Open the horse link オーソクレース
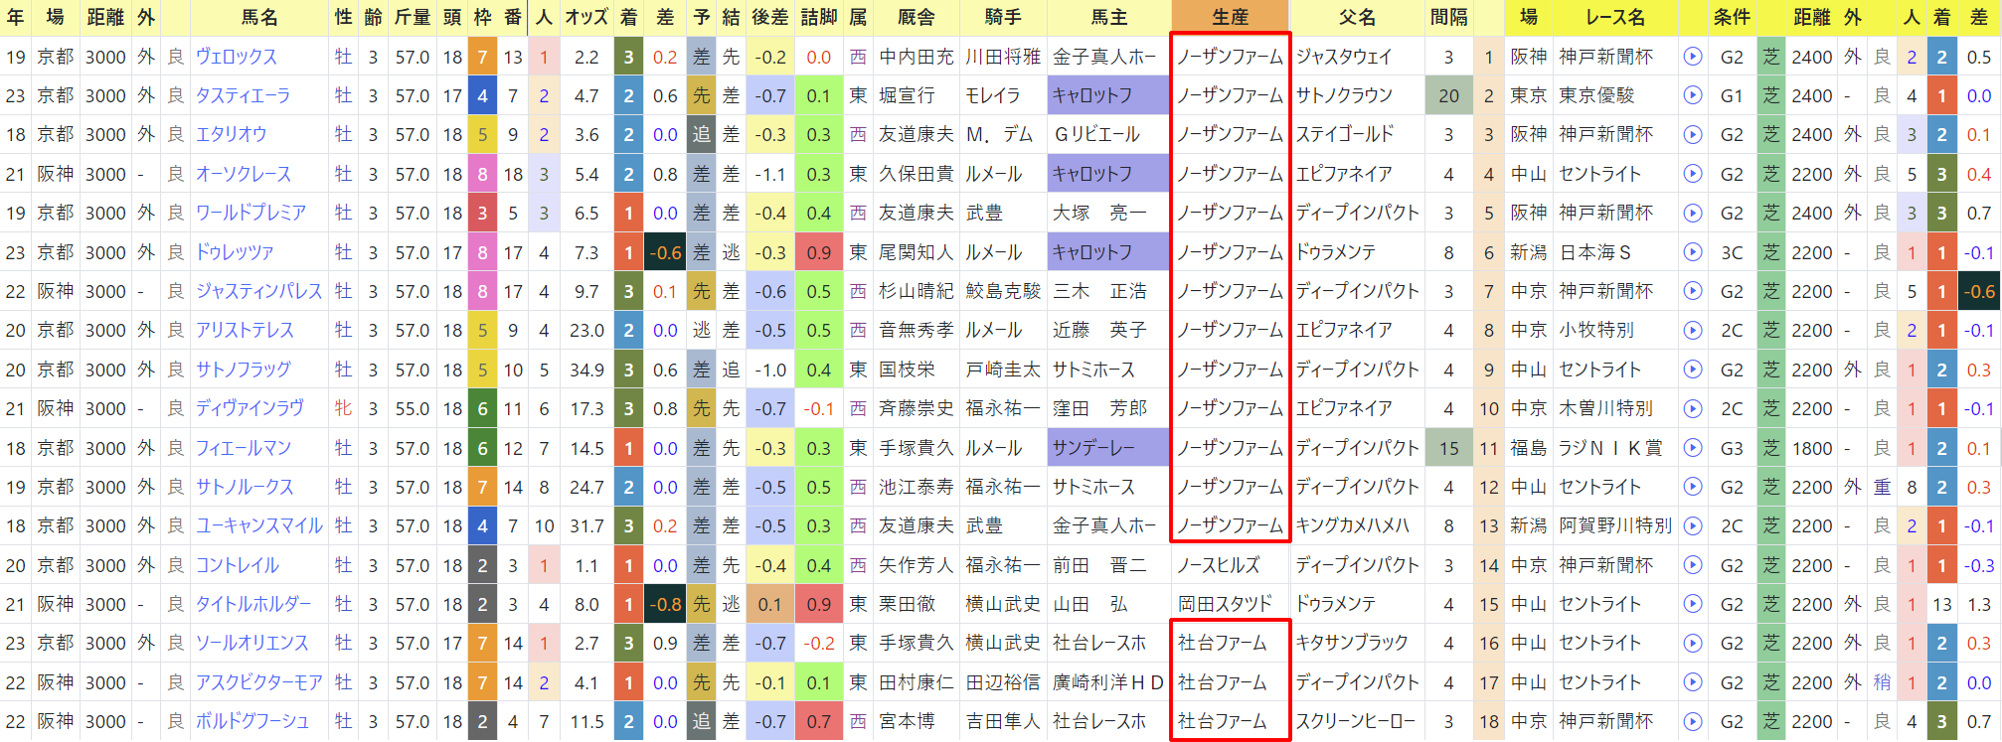 point(244,174)
